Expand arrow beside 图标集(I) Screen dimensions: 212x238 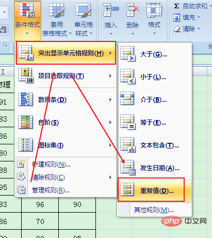pyautogui.click(x=110, y=145)
